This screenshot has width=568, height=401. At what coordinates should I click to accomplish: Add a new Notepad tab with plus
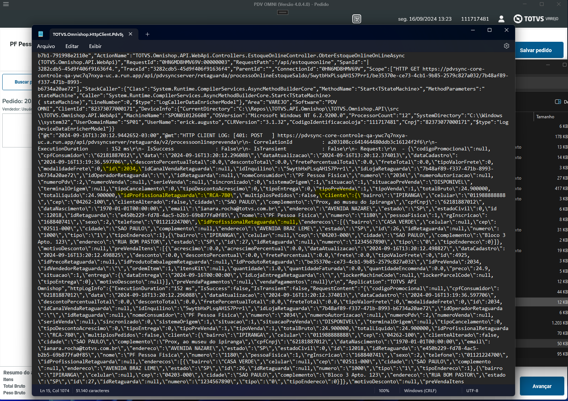point(147,34)
